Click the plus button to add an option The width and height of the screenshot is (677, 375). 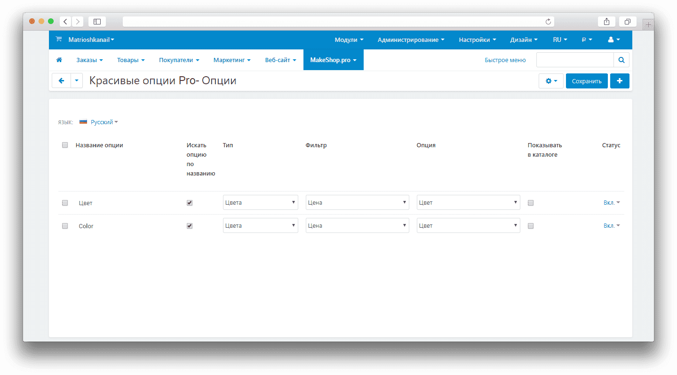coord(620,81)
